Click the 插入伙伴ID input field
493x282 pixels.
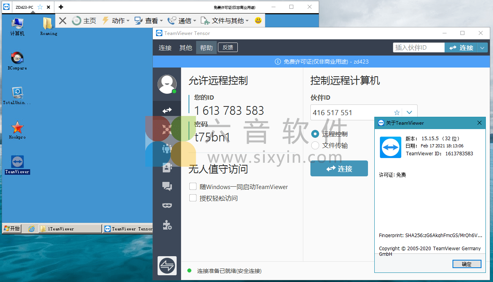pyautogui.click(x=419, y=47)
